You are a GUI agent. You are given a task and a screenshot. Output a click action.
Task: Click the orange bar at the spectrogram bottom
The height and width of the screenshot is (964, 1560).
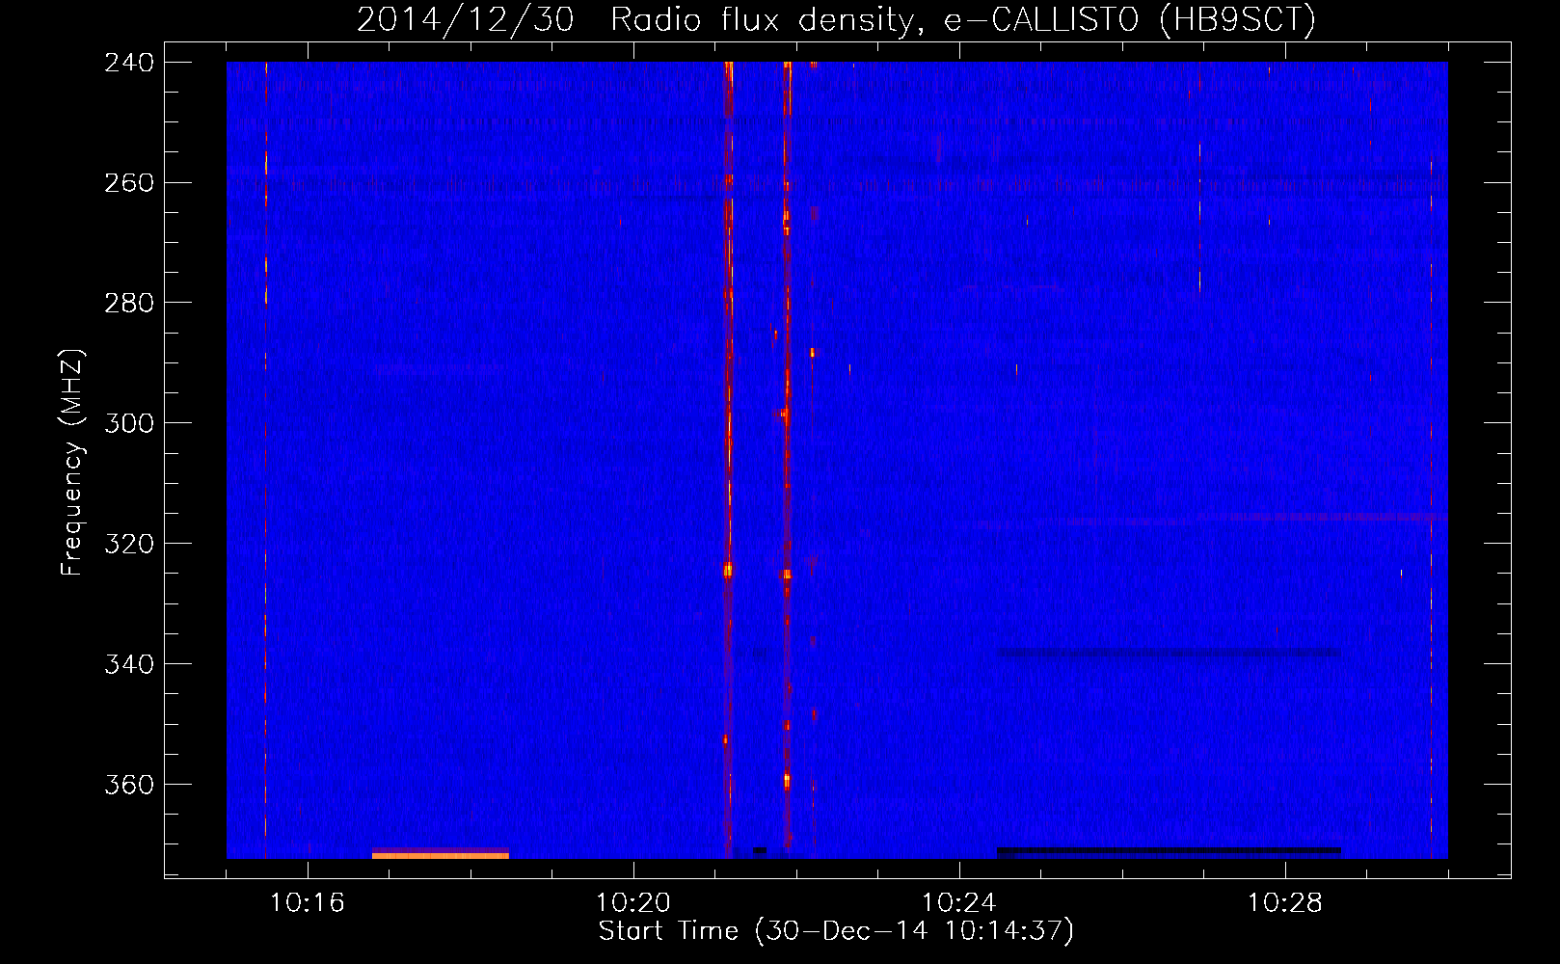[x=441, y=855]
